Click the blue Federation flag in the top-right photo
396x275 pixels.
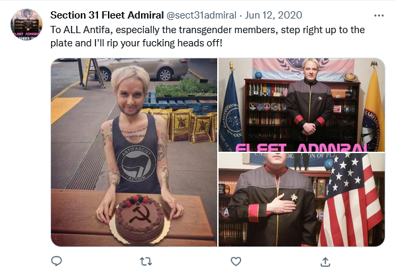(230, 111)
